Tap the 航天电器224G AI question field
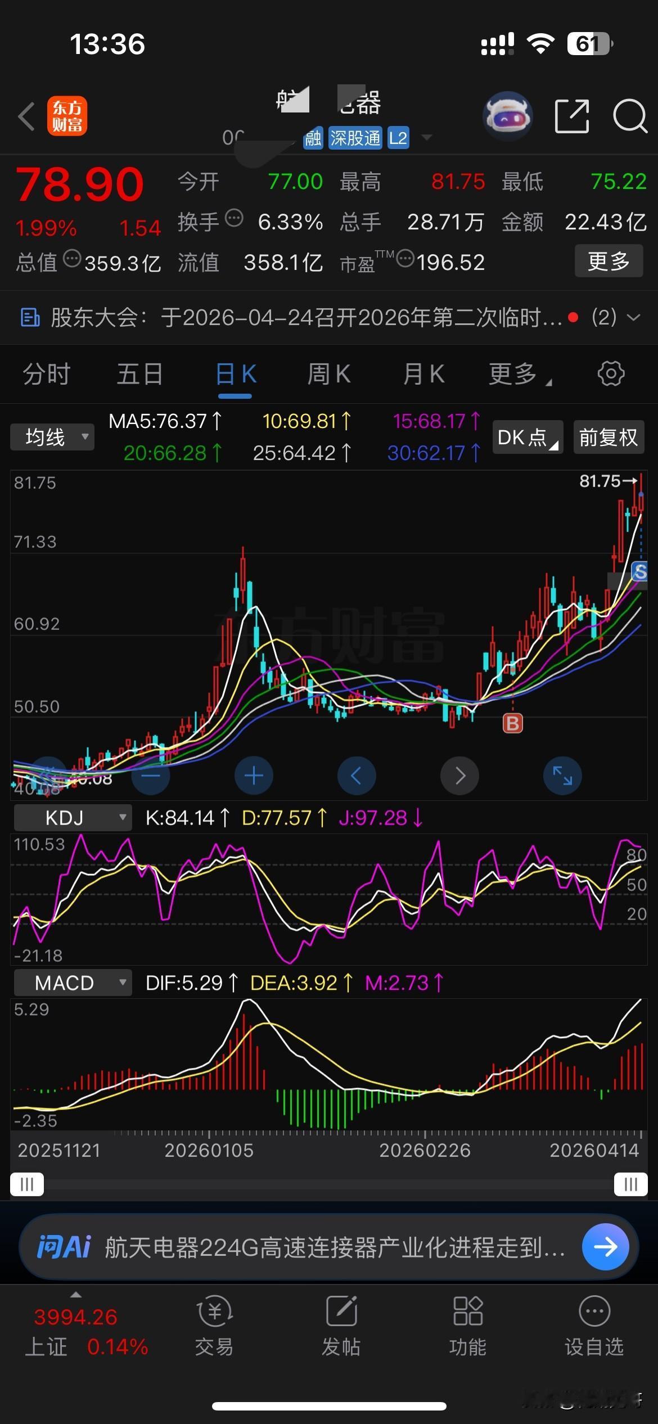658x1424 pixels. 335,1248
